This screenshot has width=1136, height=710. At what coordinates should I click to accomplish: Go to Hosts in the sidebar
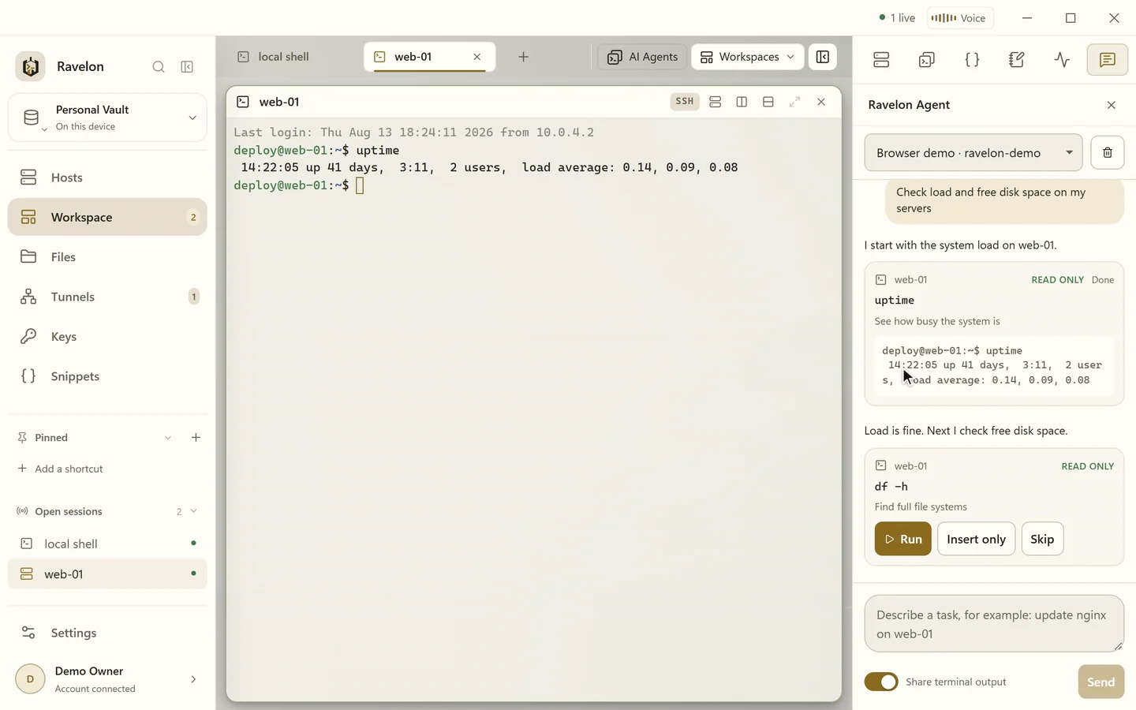pyautogui.click(x=107, y=177)
